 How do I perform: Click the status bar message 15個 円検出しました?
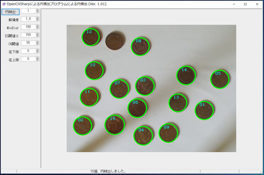tap(108, 171)
